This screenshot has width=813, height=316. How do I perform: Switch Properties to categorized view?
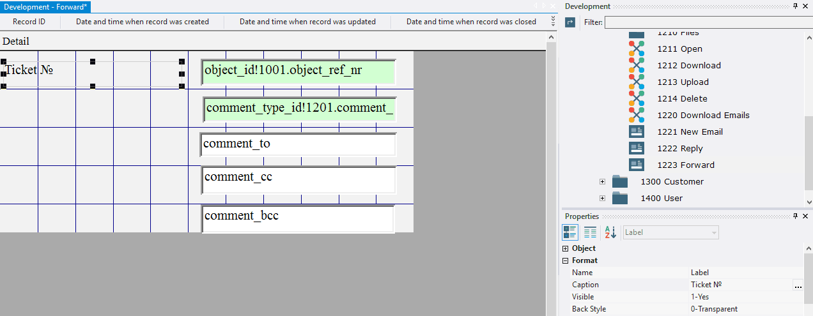569,232
